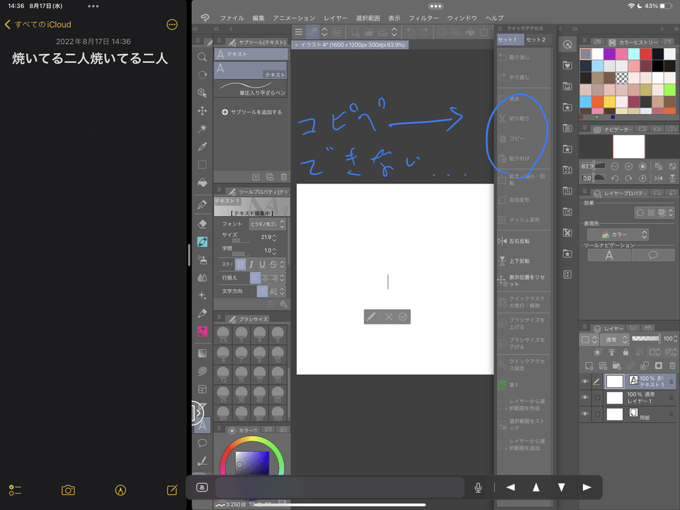Open the 表現色 カラー dropdown
The image size is (680, 510).
[x=620, y=234]
